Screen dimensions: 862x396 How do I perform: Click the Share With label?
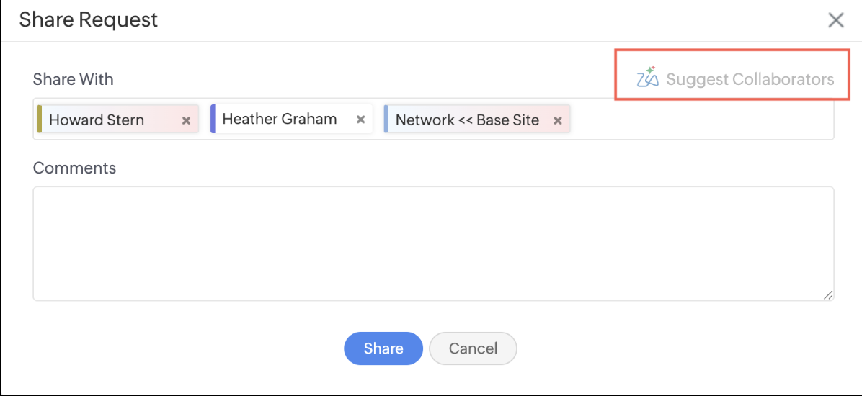(74, 79)
